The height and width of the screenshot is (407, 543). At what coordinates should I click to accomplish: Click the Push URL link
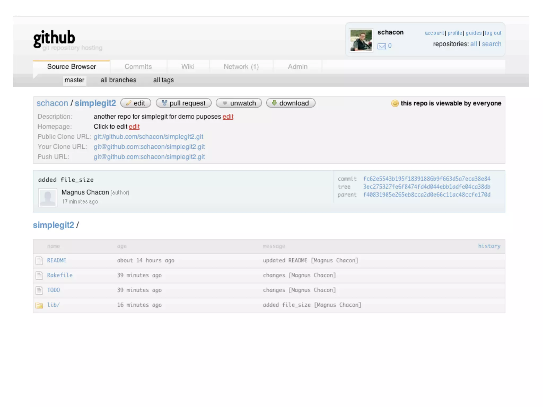pyautogui.click(x=149, y=157)
